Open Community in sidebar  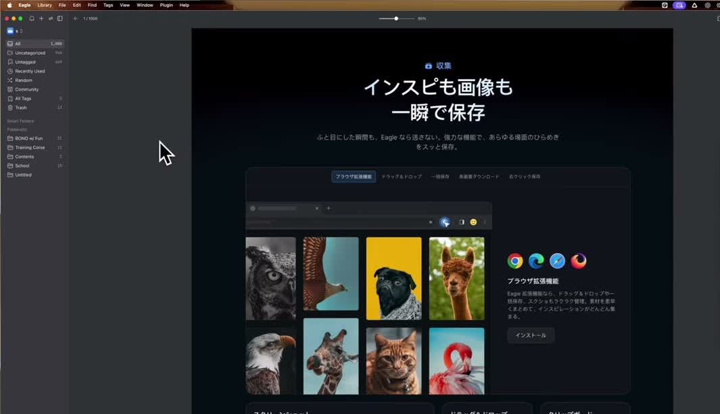coord(35,89)
